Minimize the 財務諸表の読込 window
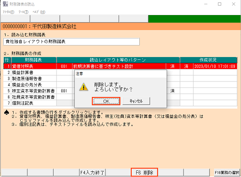 tap(206, 4)
